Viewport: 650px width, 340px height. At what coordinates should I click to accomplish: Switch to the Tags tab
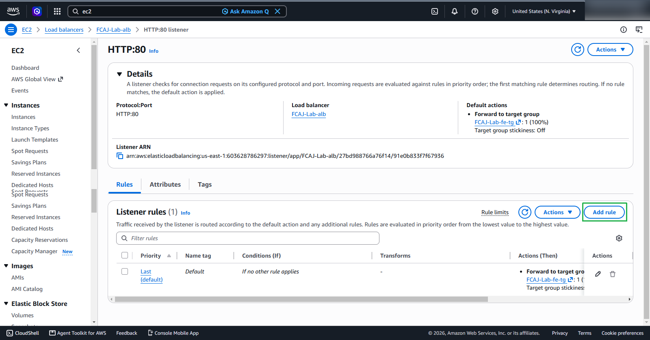(205, 184)
